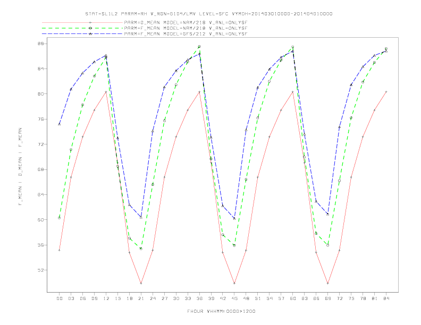Click the x-axis tick label 39

pyautogui.click(x=211, y=298)
